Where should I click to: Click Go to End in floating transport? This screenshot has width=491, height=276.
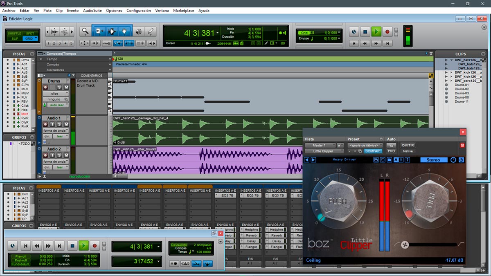(x=60, y=246)
